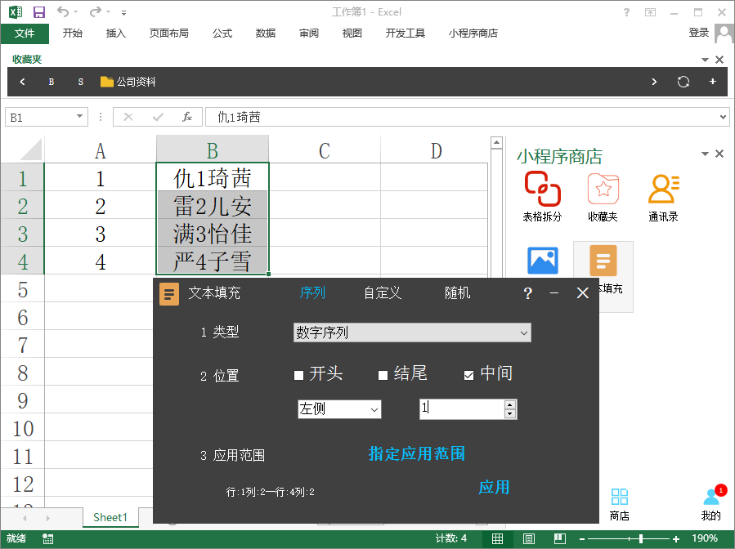Zoom in with plus button
Viewport: 735px width, 549px height.
pyautogui.click(x=676, y=539)
